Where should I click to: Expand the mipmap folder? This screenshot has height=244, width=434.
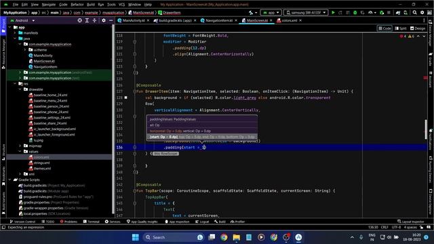tap(20, 146)
